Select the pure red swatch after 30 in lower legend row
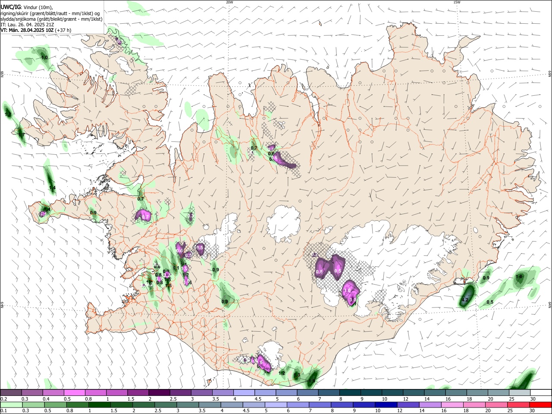 coord(540,405)
